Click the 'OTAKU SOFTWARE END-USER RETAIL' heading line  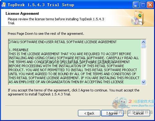click(63, 42)
